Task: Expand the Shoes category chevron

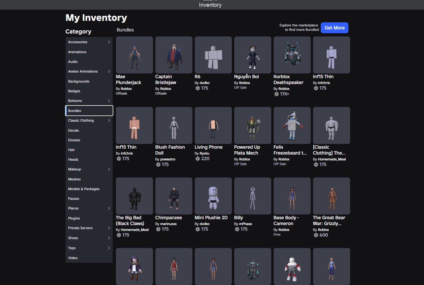Action: point(109,238)
